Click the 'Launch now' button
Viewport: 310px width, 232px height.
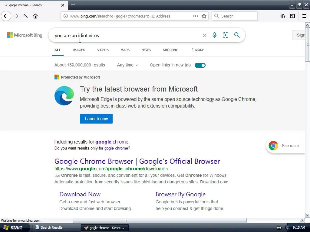point(96,119)
